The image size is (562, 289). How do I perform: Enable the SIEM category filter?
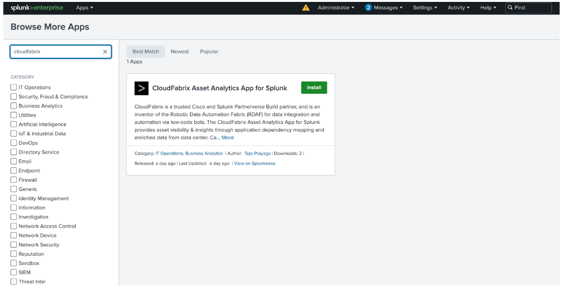point(13,272)
